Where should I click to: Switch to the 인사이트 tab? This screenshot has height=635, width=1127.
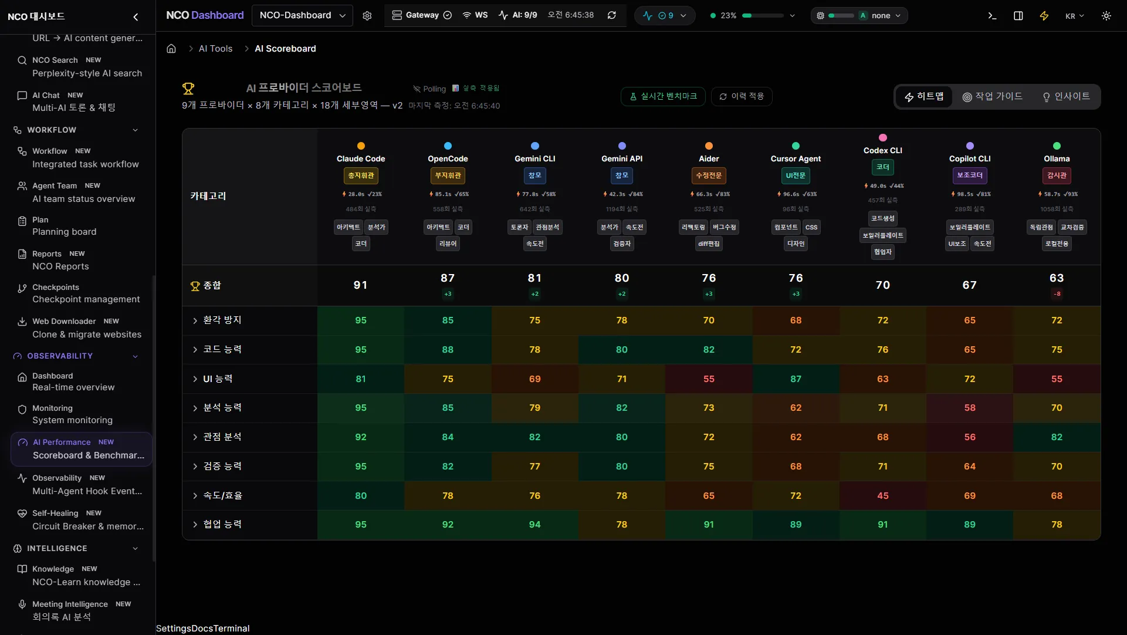click(x=1066, y=97)
